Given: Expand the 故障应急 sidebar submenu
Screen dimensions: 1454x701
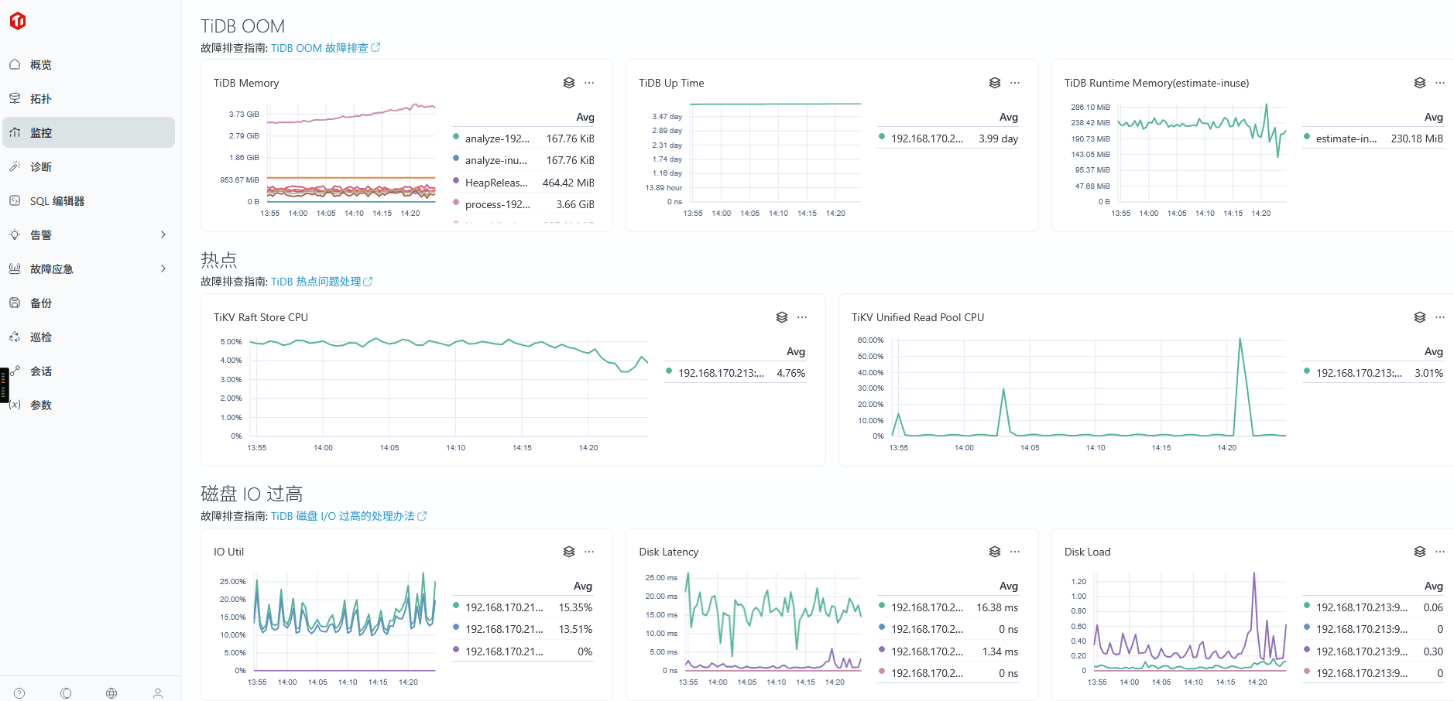Looking at the screenshot, I should (x=163, y=268).
